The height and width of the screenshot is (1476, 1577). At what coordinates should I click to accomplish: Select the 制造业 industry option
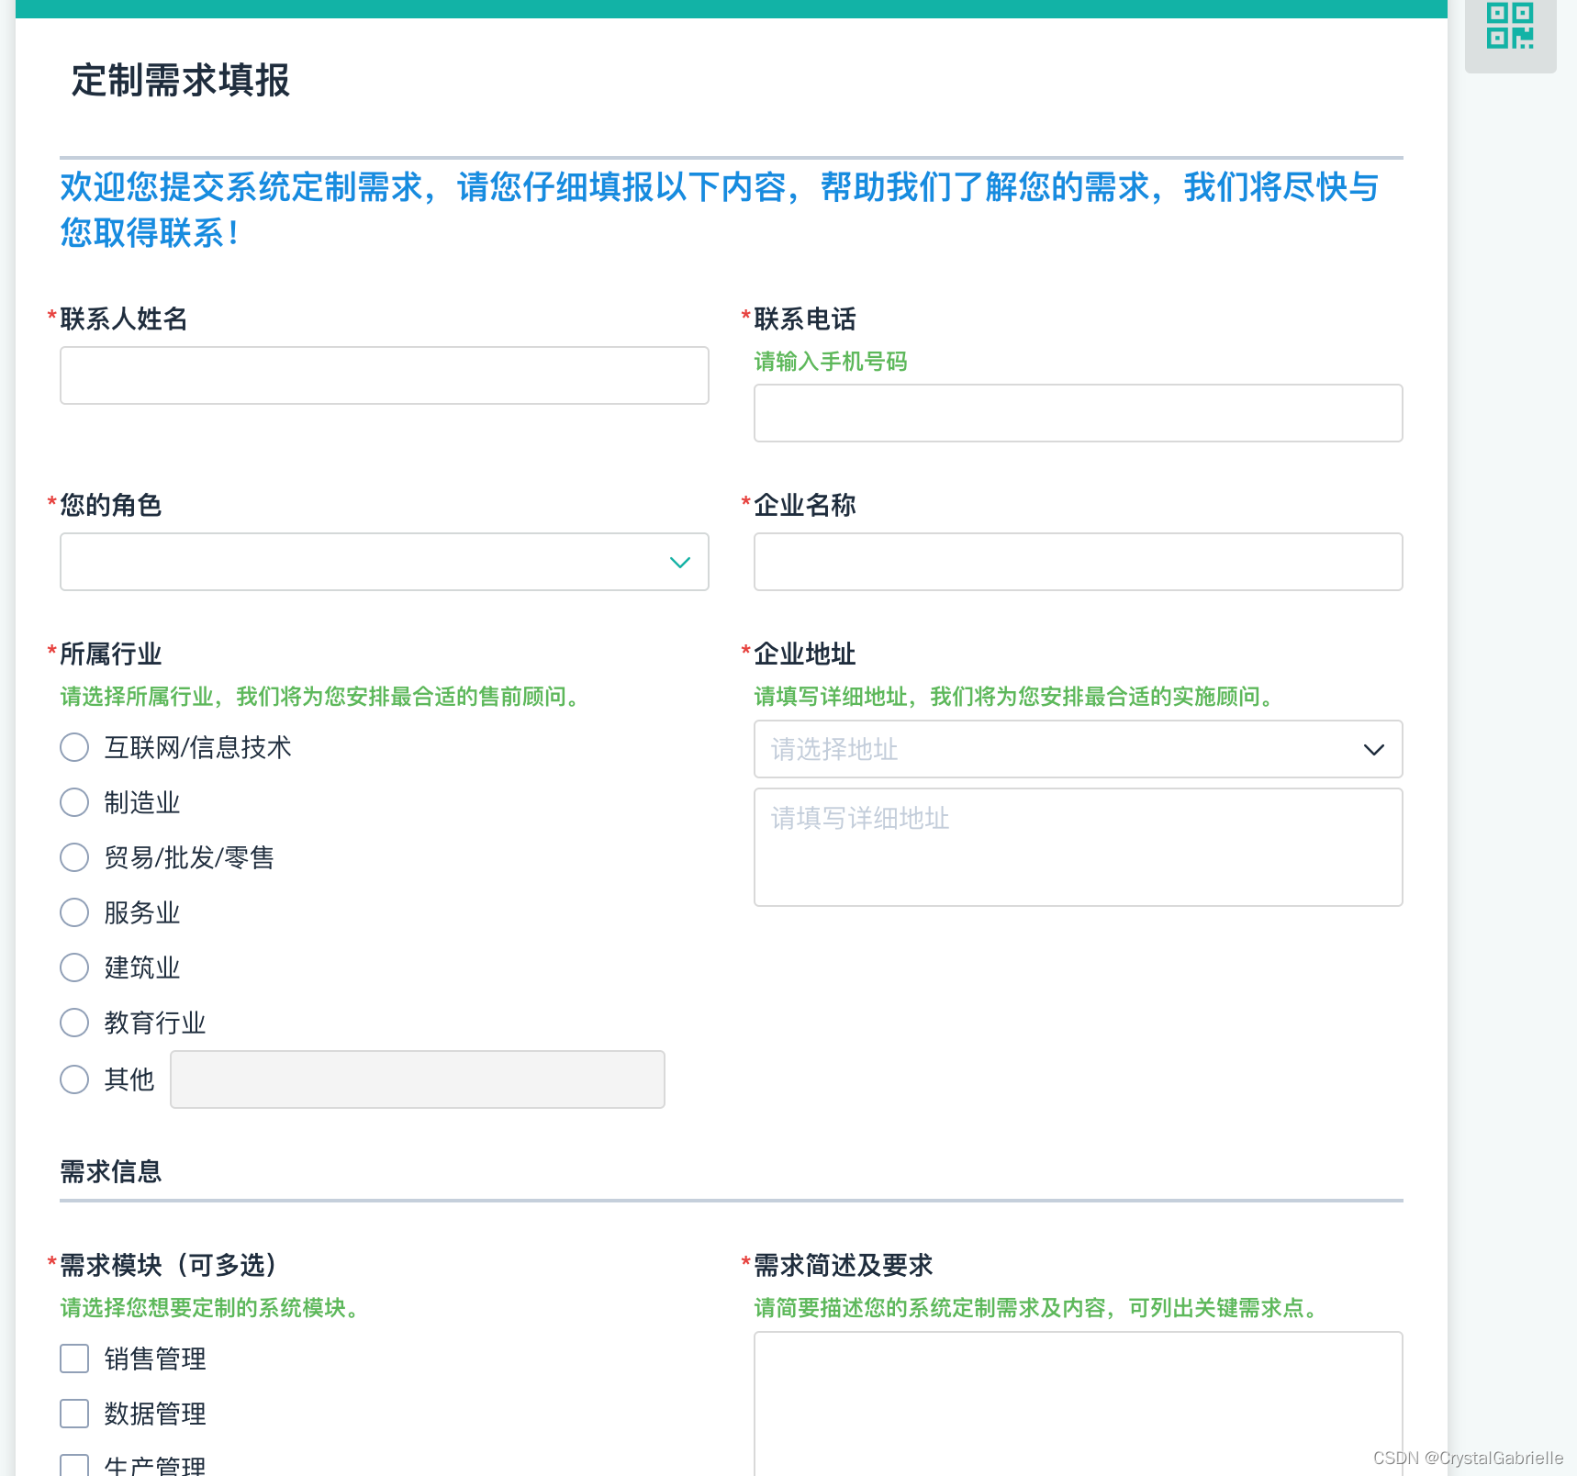pos(74,802)
